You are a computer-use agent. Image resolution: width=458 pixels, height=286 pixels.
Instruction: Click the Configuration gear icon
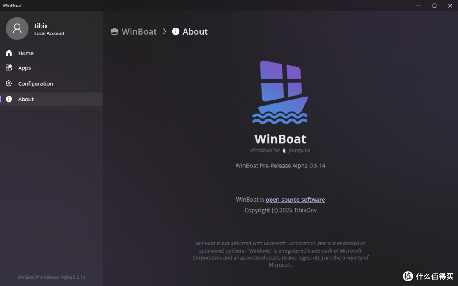[9, 83]
